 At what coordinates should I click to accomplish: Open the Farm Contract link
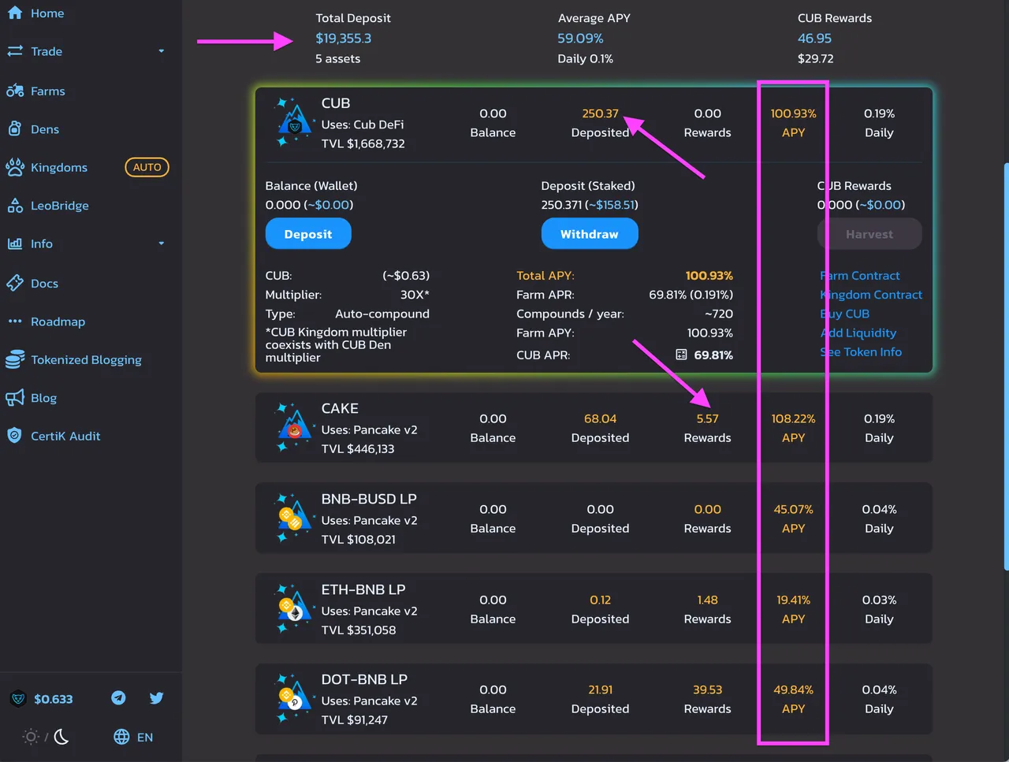pos(860,276)
